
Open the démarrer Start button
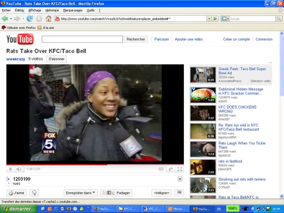coord(18,209)
